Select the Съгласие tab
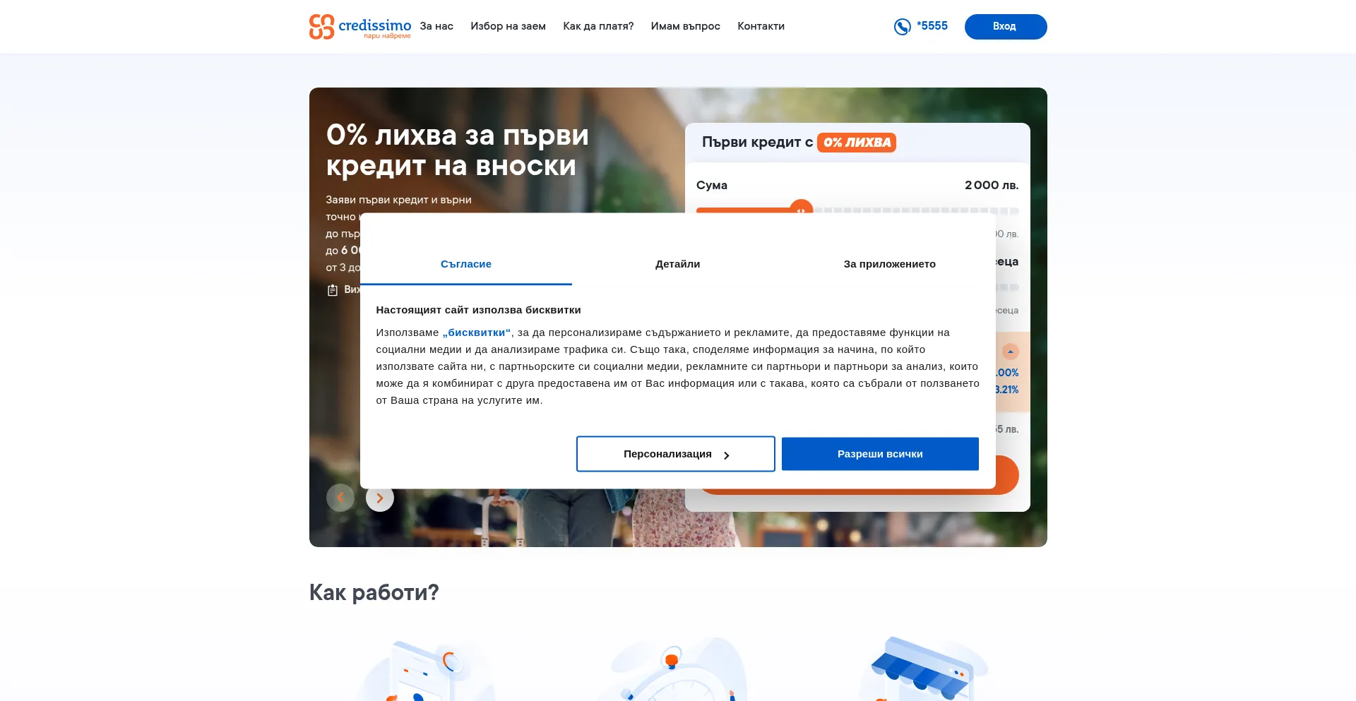This screenshot has width=1356, height=701. point(466,264)
